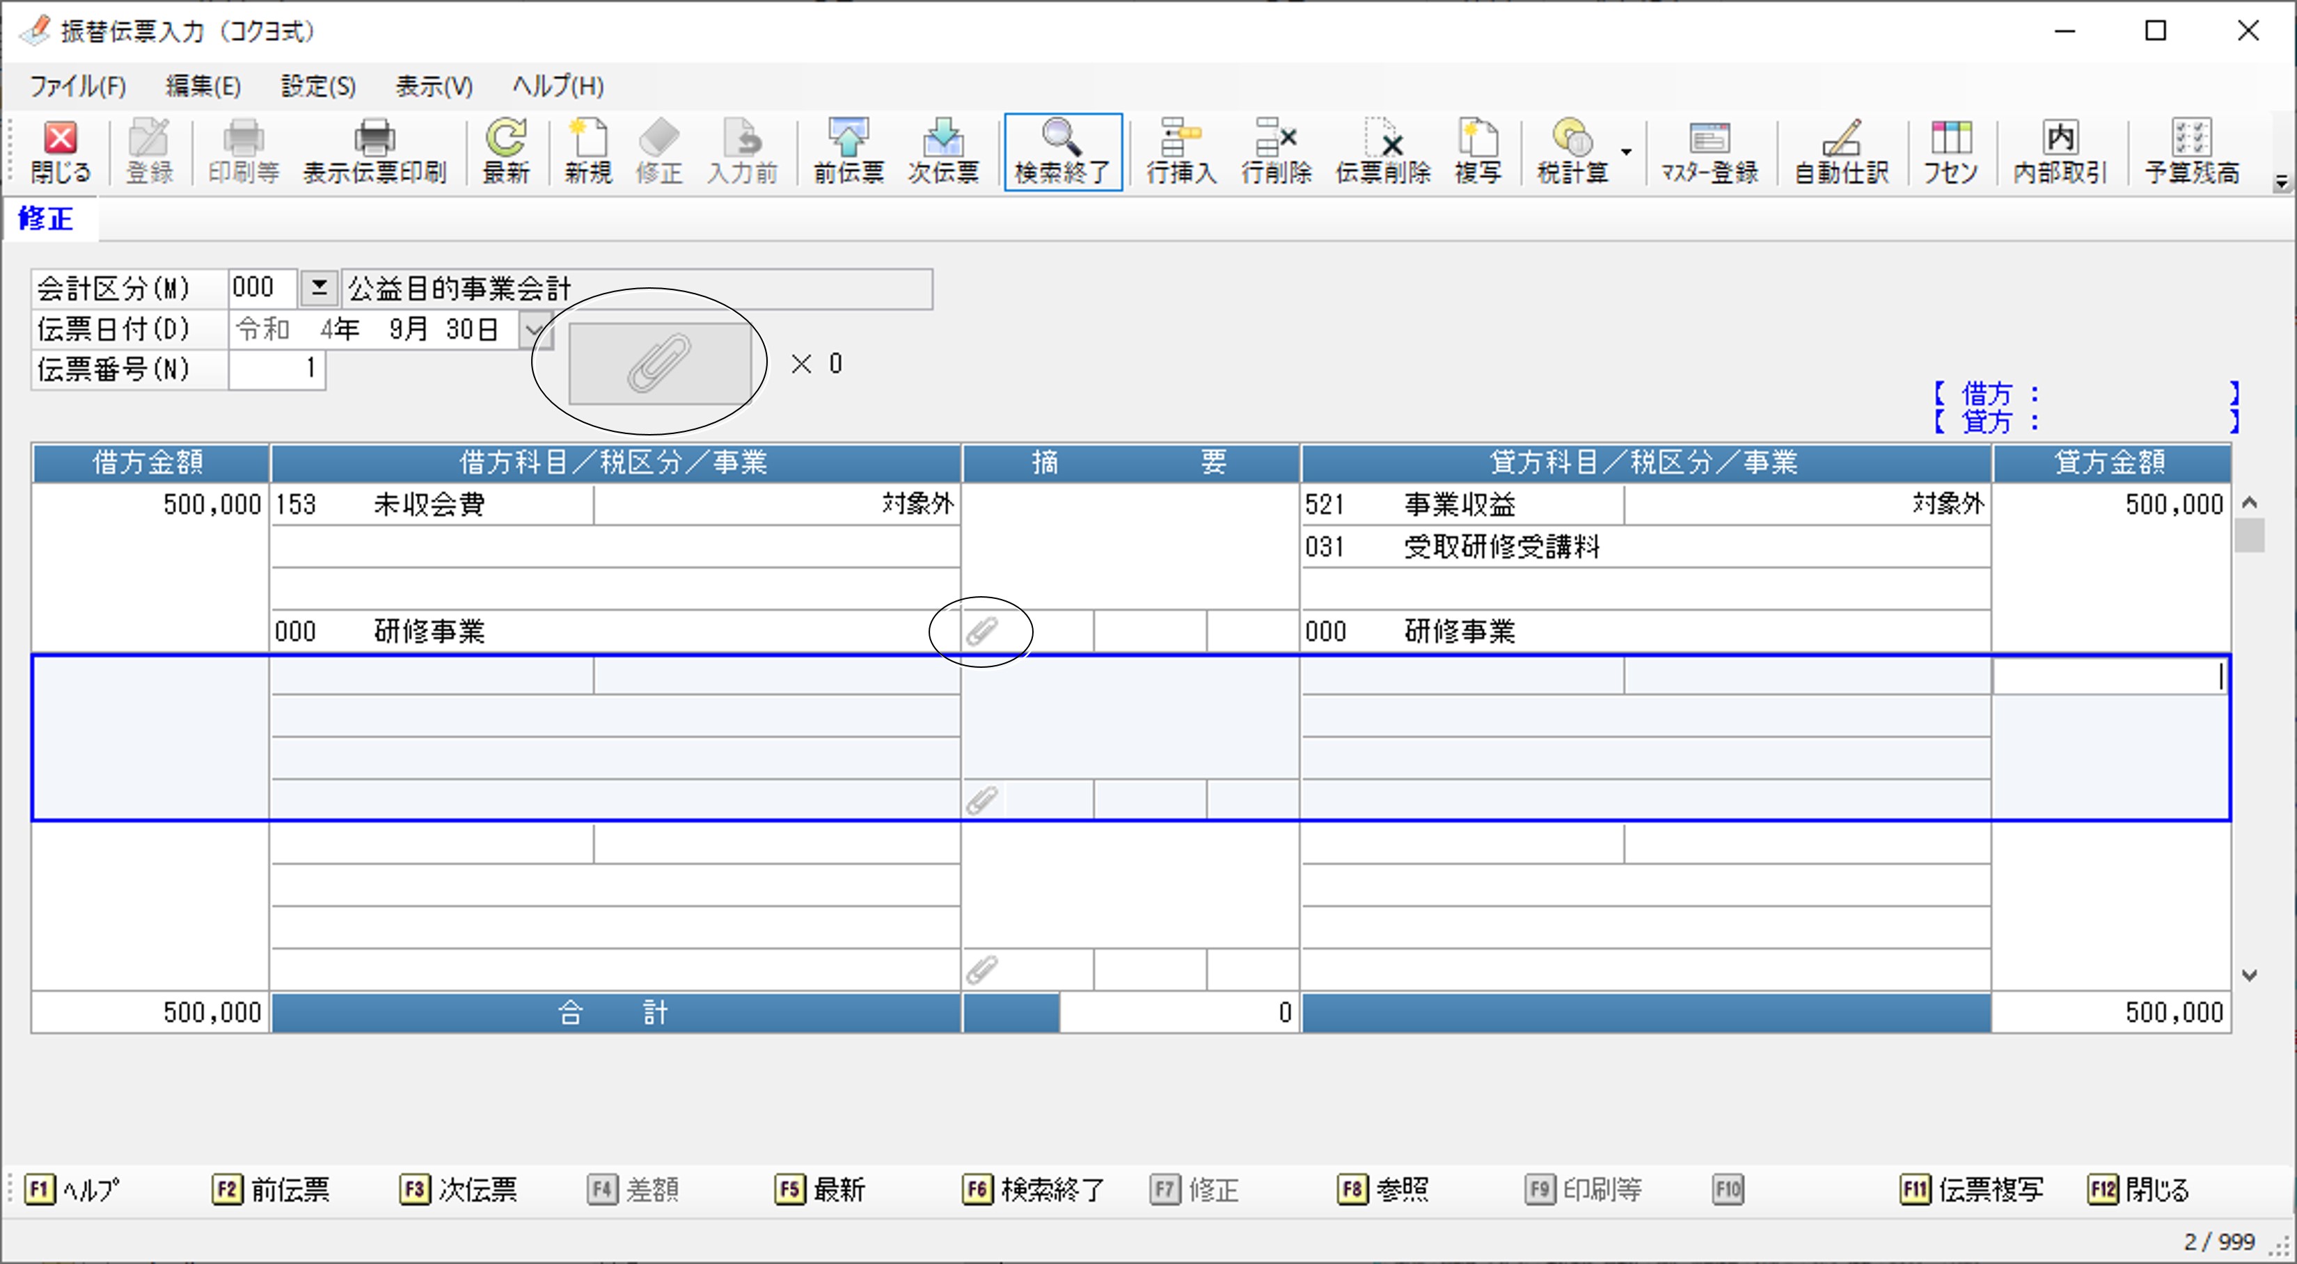Click the paperclip attachment in first row

981,631
